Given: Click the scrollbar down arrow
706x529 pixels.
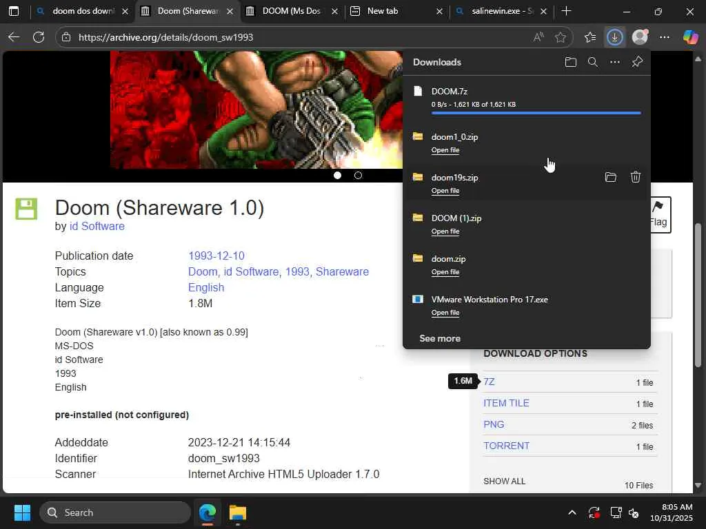Looking at the screenshot, I should click(x=698, y=486).
